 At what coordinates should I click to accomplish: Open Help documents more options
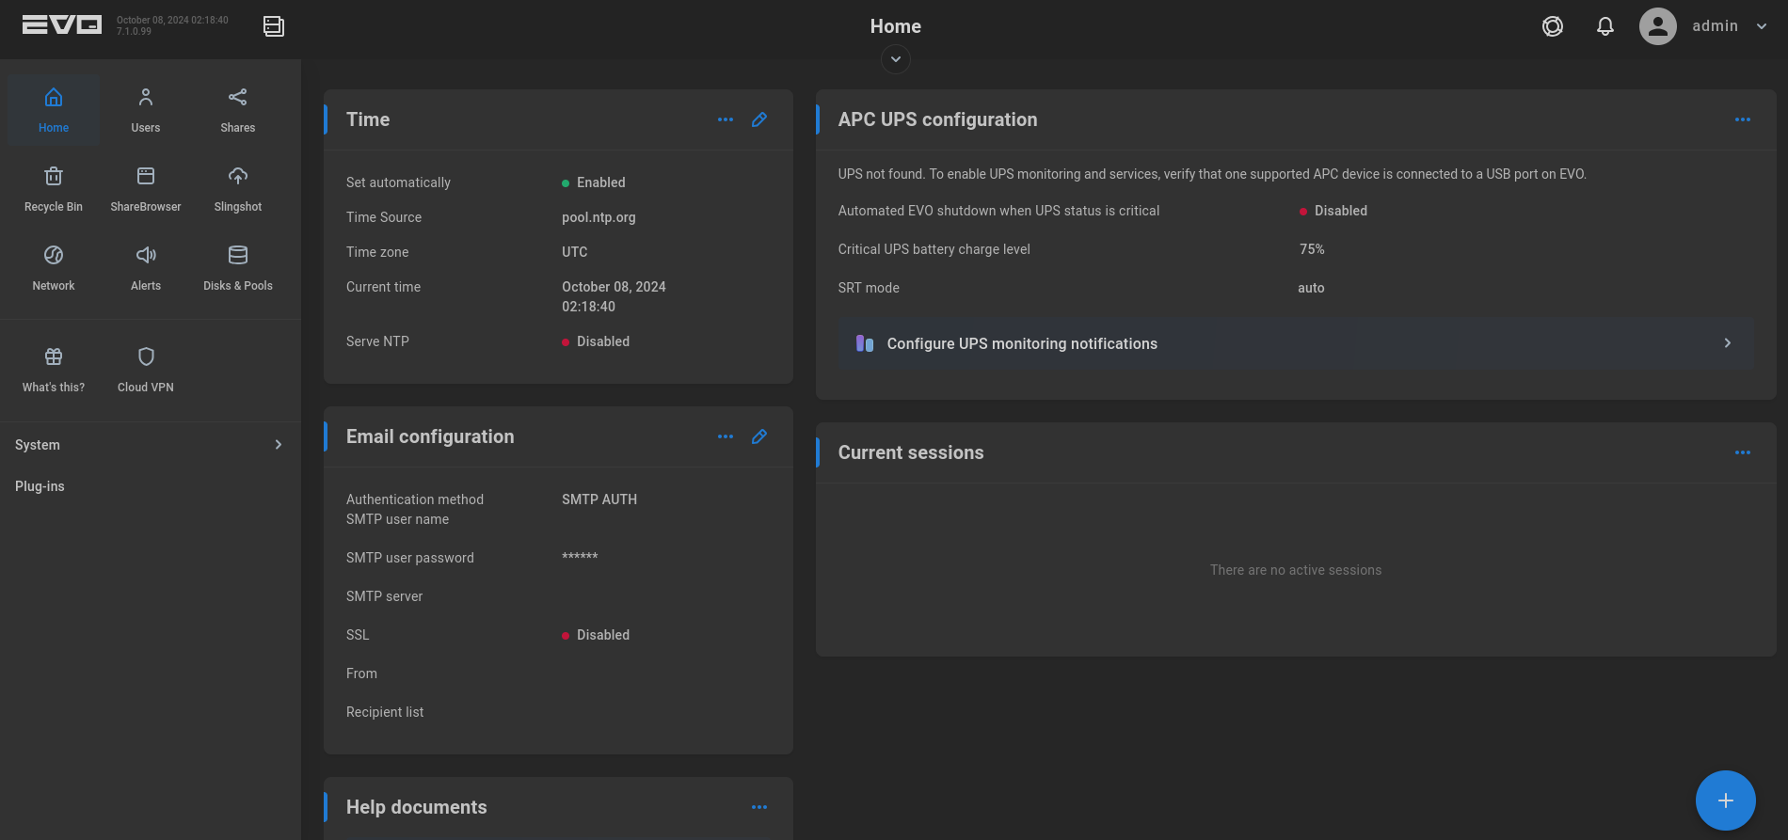point(759,807)
